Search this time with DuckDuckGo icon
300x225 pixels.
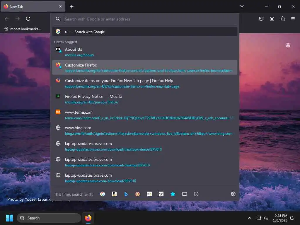(x=138, y=194)
